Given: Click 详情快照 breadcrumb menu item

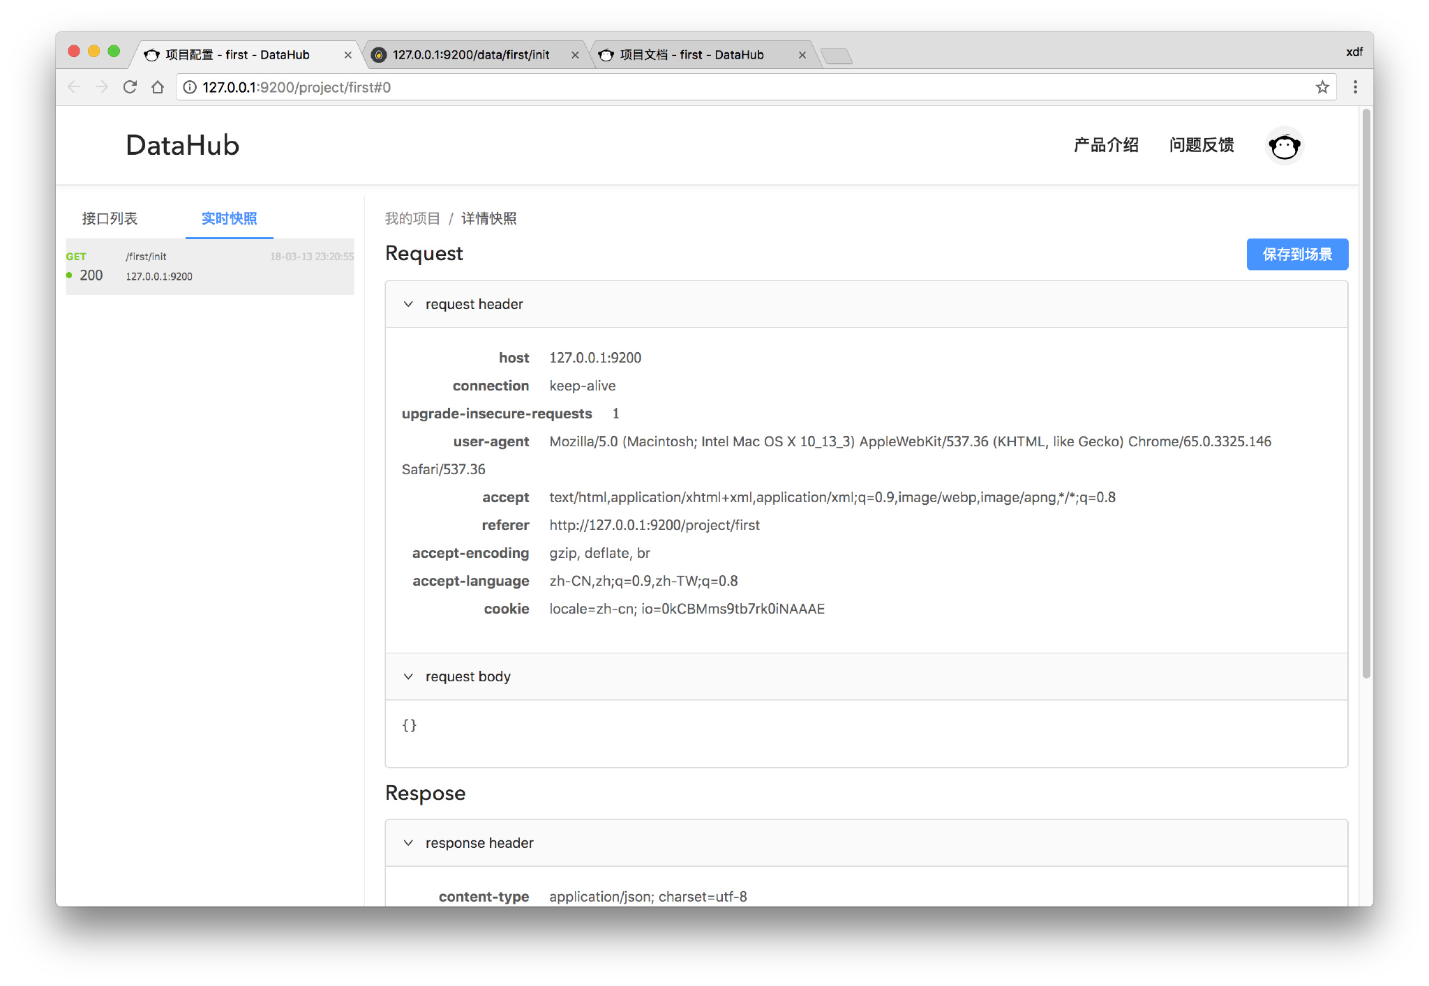Looking at the screenshot, I should pos(491,218).
